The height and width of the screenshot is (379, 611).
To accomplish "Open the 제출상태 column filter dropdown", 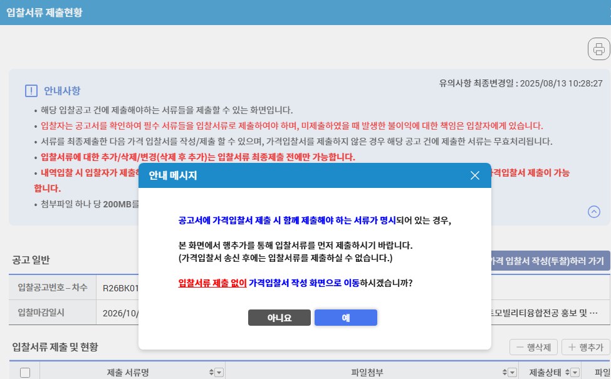I will [x=575, y=373].
